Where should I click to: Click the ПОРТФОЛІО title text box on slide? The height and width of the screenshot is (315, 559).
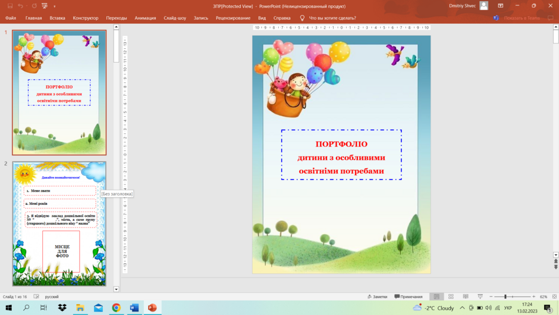(x=341, y=155)
